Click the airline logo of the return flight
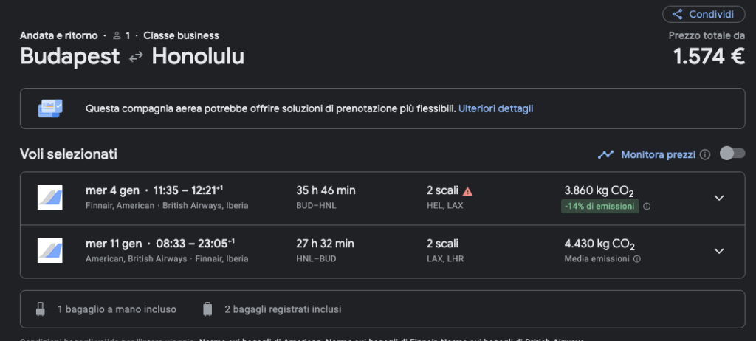 pyautogui.click(x=50, y=250)
